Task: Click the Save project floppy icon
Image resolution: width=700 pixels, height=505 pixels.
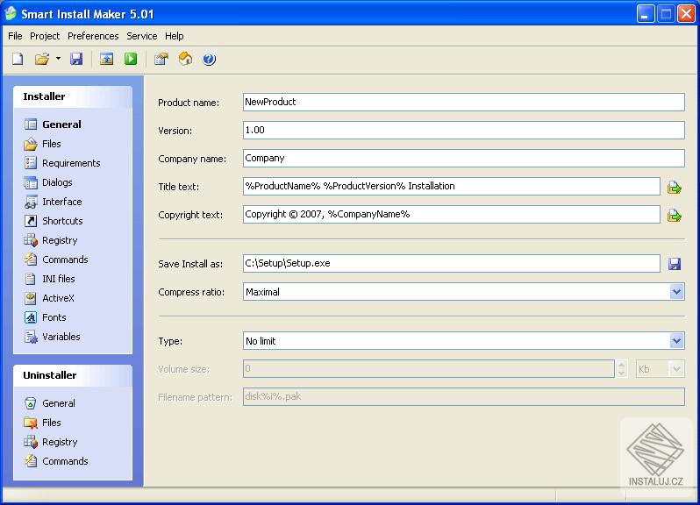Action: click(x=76, y=59)
